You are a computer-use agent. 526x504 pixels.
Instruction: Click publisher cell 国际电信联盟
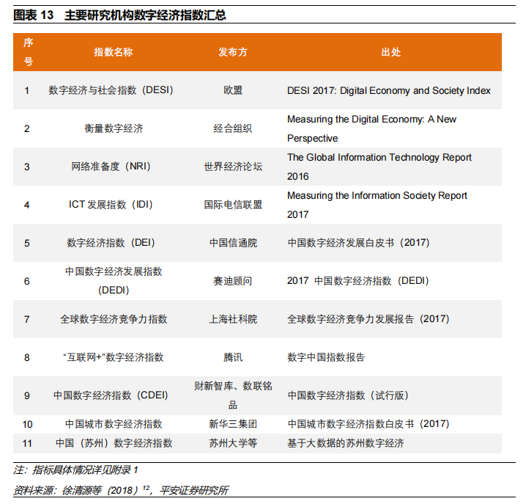pyautogui.click(x=233, y=204)
